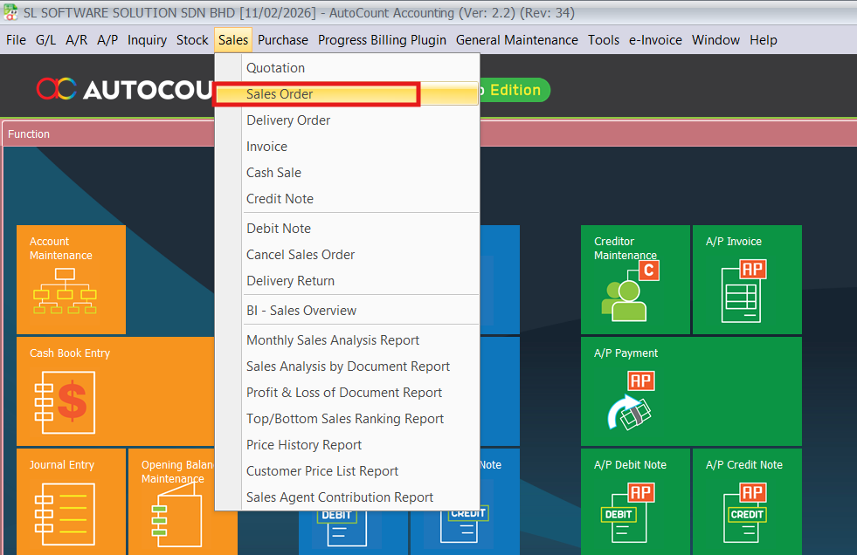857x555 pixels.
Task: Choose Quotation in the Sales menu
Action: pyautogui.click(x=275, y=68)
